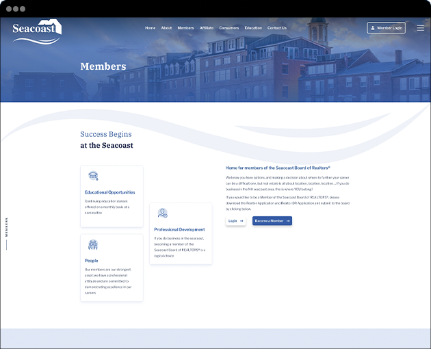Click the Member Login button
The height and width of the screenshot is (349, 431).
click(387, 28)
